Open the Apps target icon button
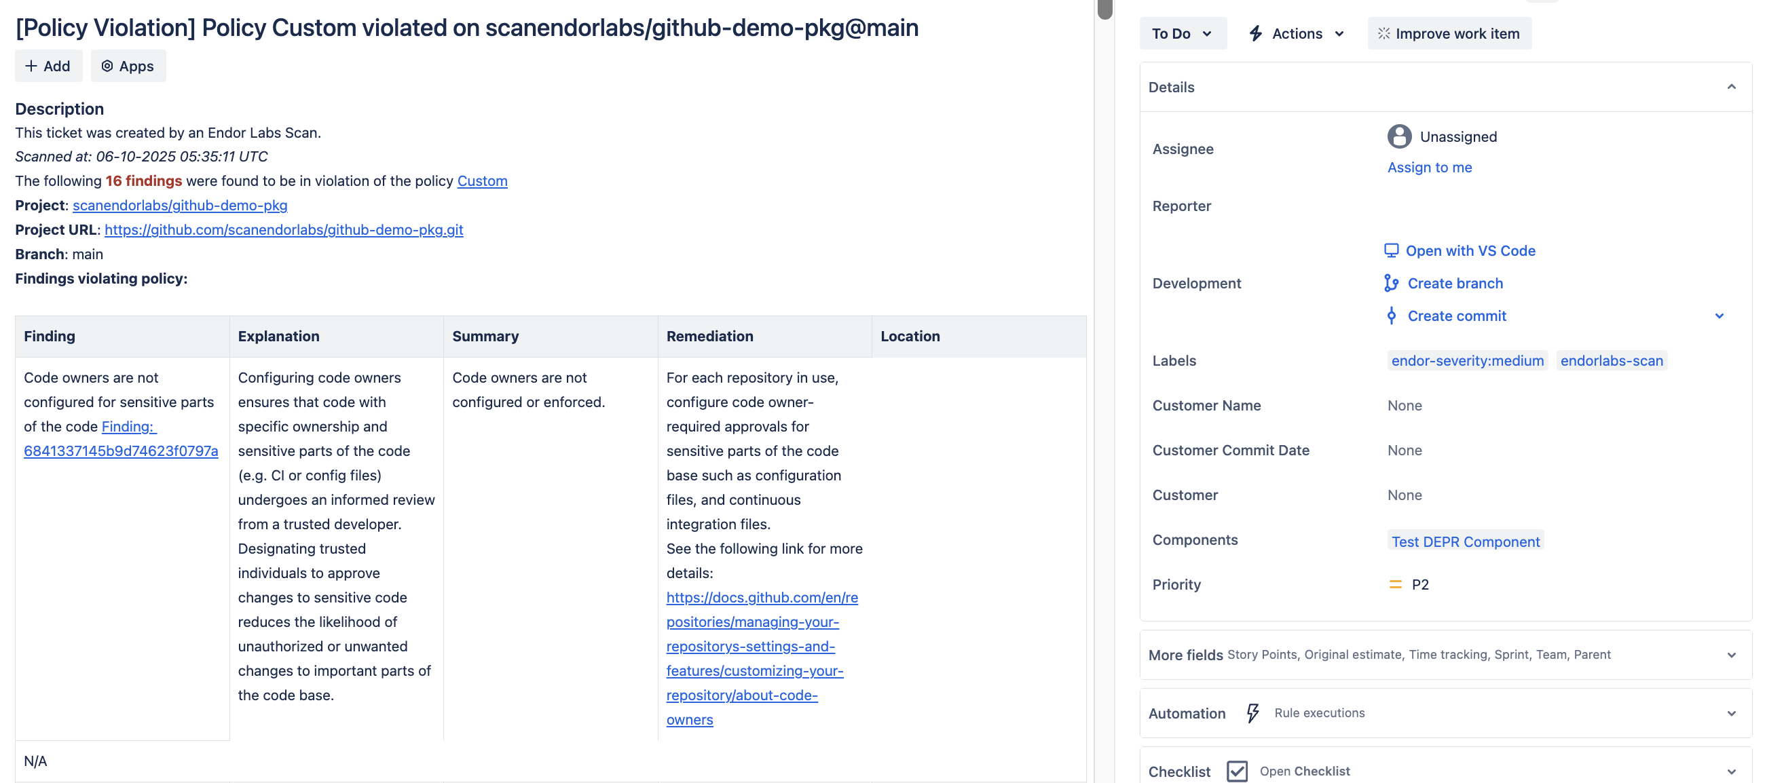Viewport: 1765px width, 783px height. (x=107, y=66)
